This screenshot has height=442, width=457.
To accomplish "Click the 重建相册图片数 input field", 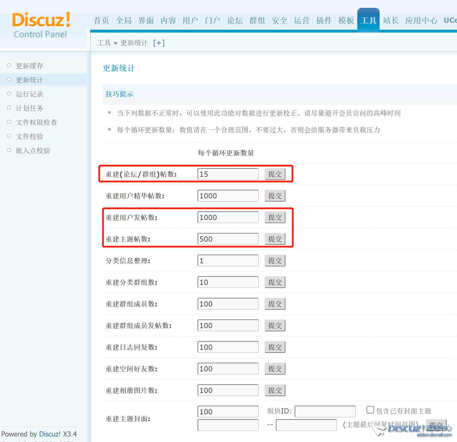I will pyautogui.click(x=228, y=390).
